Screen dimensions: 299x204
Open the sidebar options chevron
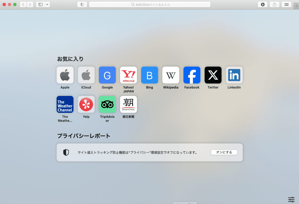[x=47, y=4]
